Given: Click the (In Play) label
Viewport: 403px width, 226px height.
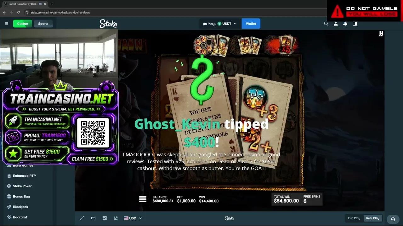Looking at the screenshot, I should pyautogui.click(x=209, y=24).
